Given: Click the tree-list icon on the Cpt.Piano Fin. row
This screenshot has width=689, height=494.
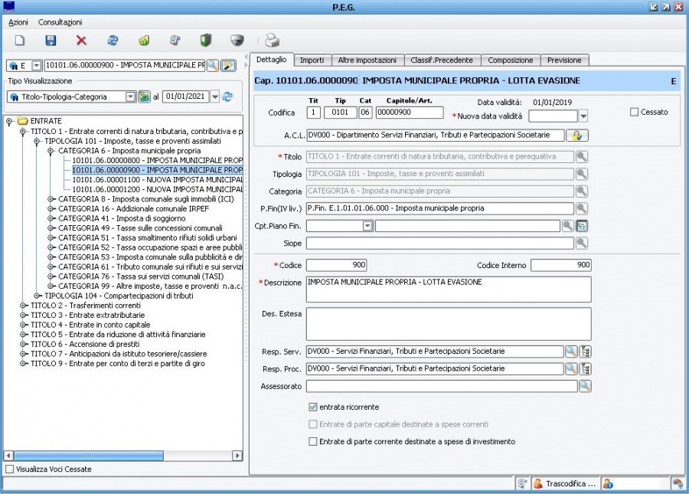Looking at the screenshot, I should pos(582,226).
